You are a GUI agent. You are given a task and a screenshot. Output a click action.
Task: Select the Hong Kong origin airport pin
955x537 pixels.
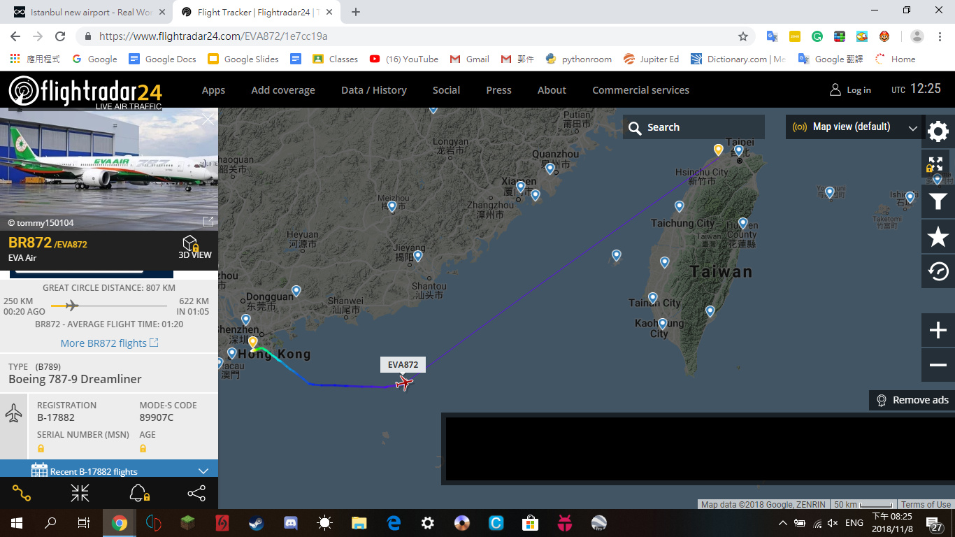[252, 343]
